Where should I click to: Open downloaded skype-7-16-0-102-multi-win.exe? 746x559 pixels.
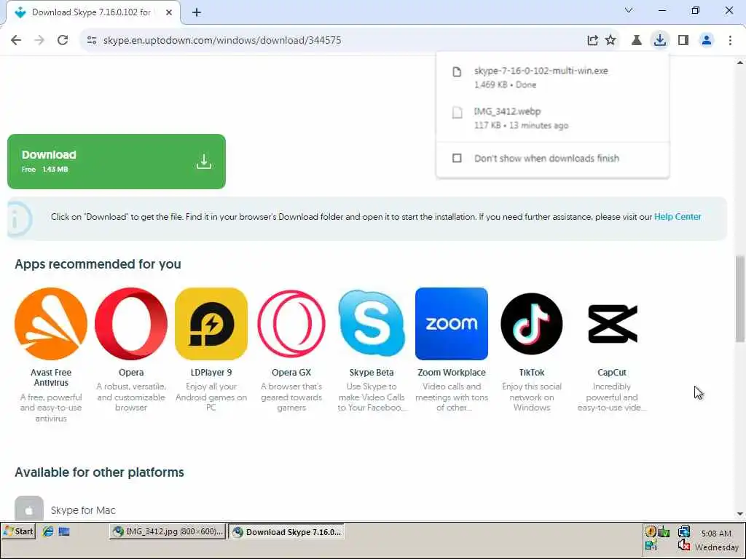pos(552,77)
